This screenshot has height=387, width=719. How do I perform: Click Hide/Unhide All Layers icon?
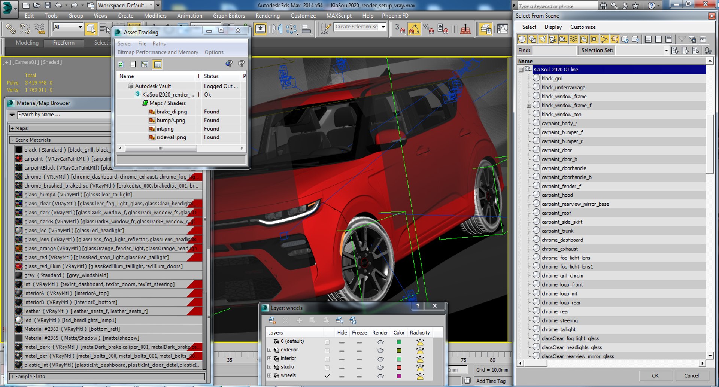click(339, 320)
